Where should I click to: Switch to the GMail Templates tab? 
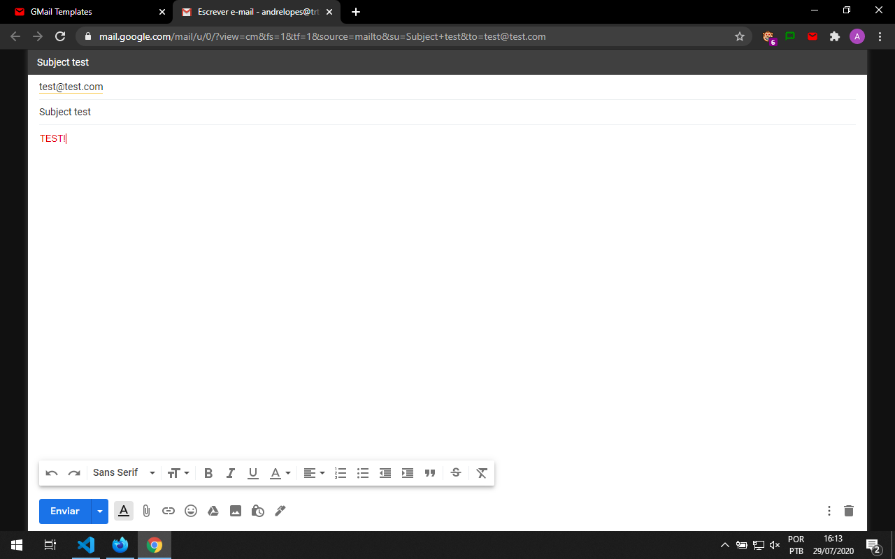click(x=84, y=11)
